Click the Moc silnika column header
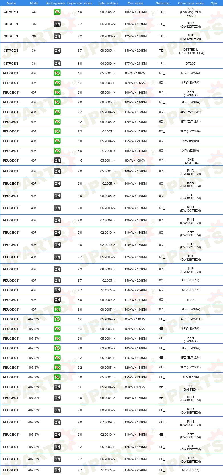The width and height of the screenshot is (223, 475). pos(135,3)
